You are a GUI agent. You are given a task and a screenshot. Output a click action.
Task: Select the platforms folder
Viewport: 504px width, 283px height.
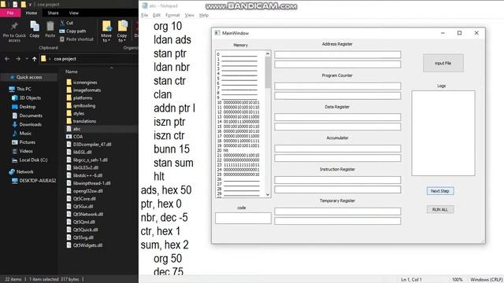click(x=83, y=97)
